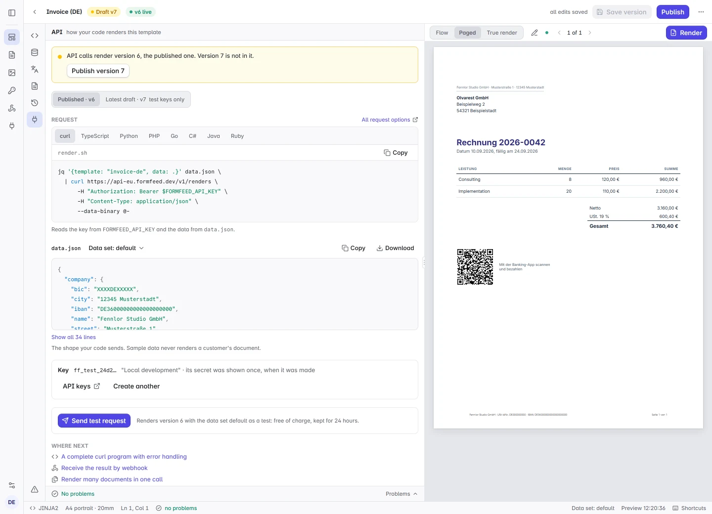Open the image assets icon in left rail
This screenshot has width=712, height=514.
click(x=12, y=73)
